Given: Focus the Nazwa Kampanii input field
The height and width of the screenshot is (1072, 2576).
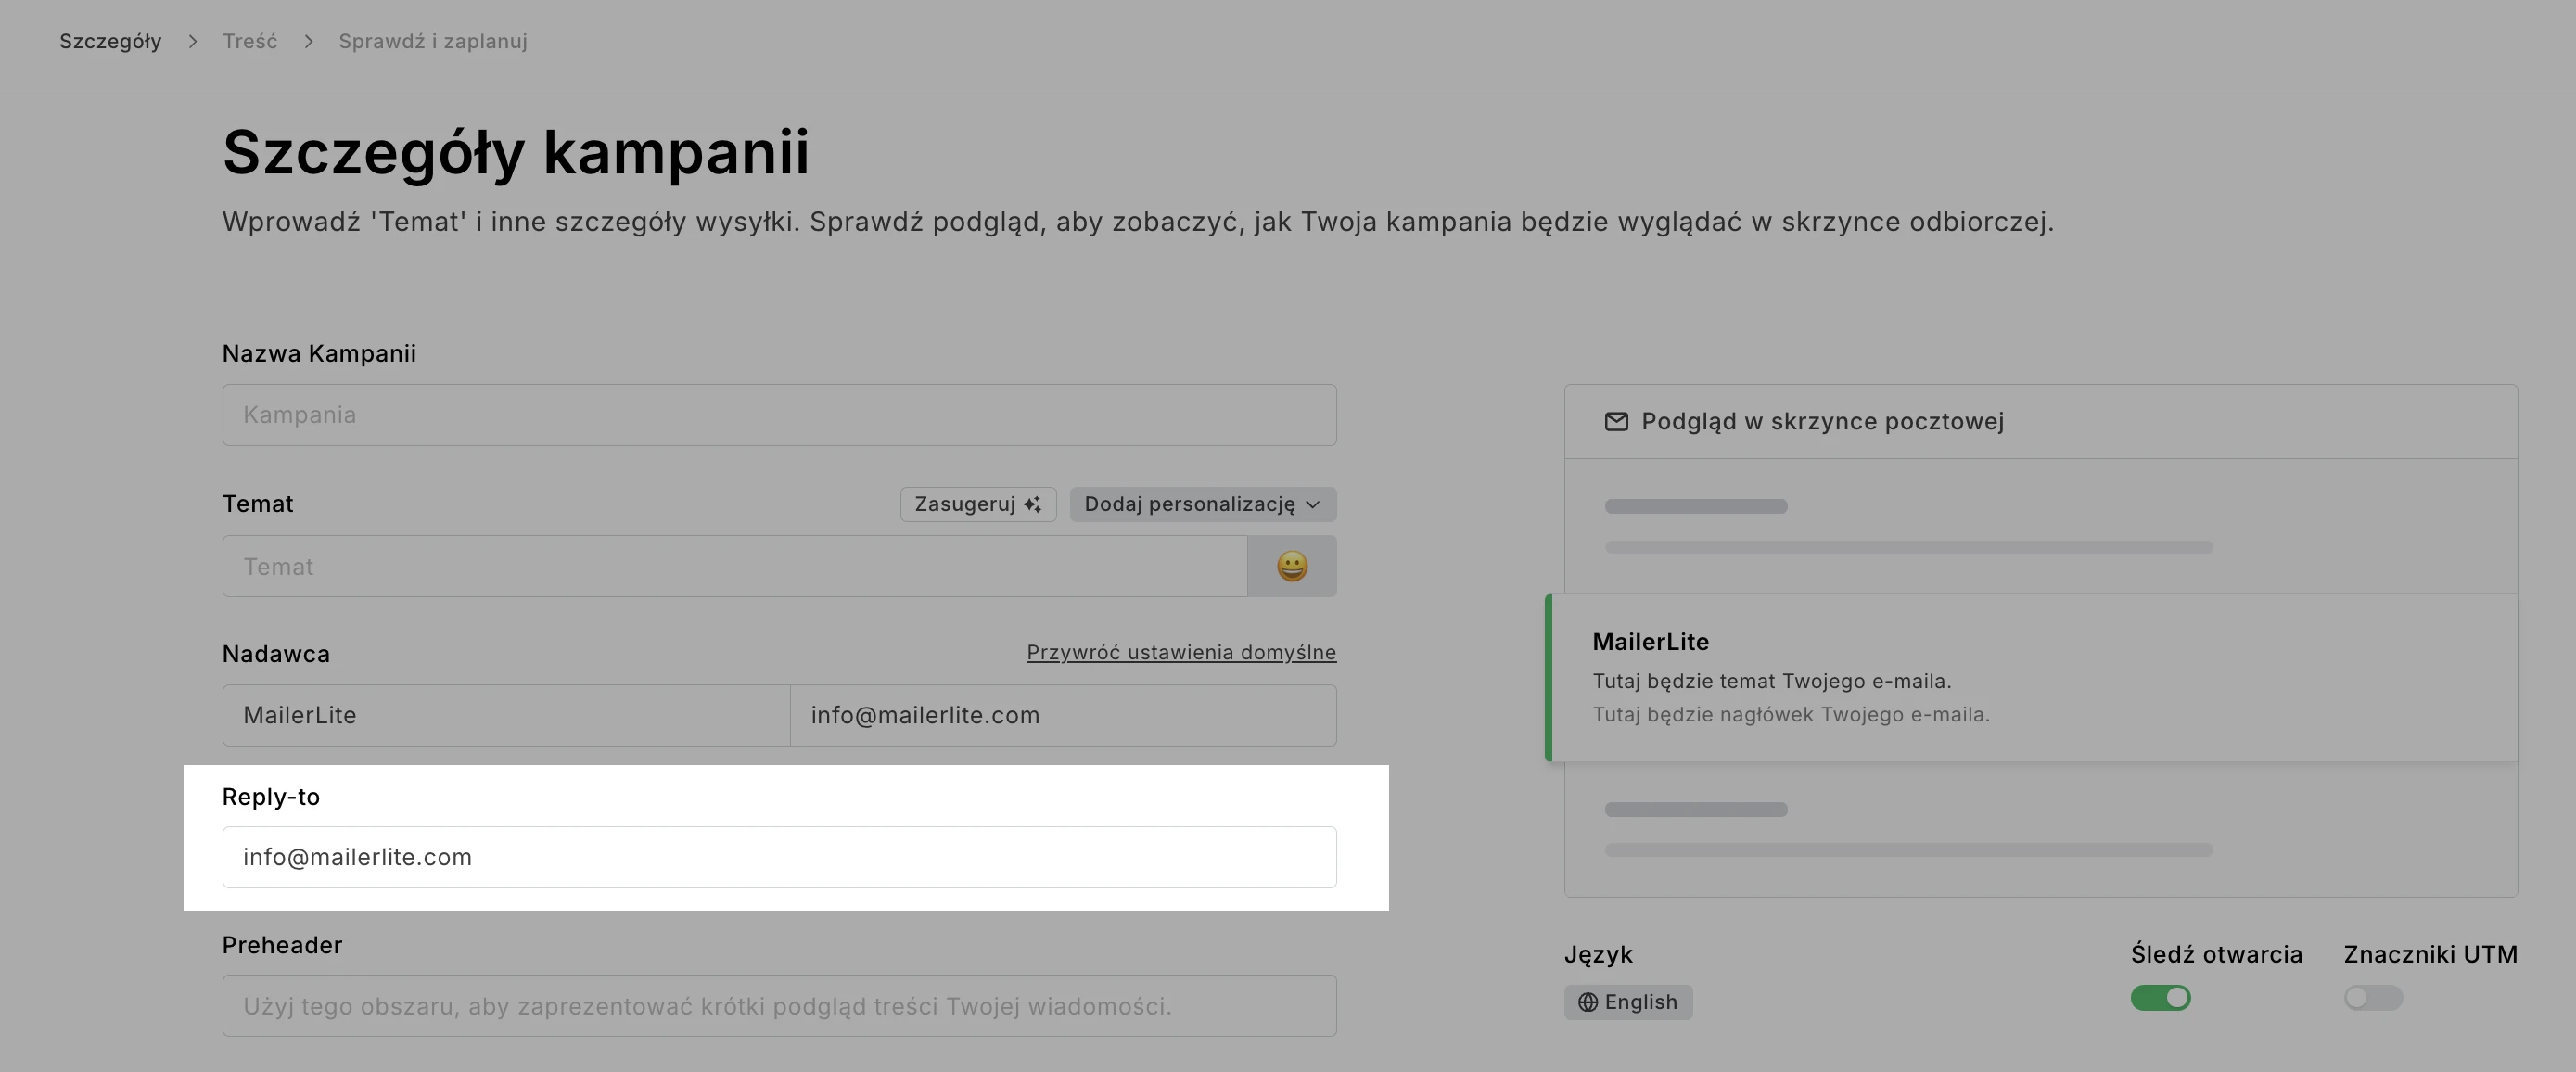Looking at the screenshot, I should click(778, 415).
